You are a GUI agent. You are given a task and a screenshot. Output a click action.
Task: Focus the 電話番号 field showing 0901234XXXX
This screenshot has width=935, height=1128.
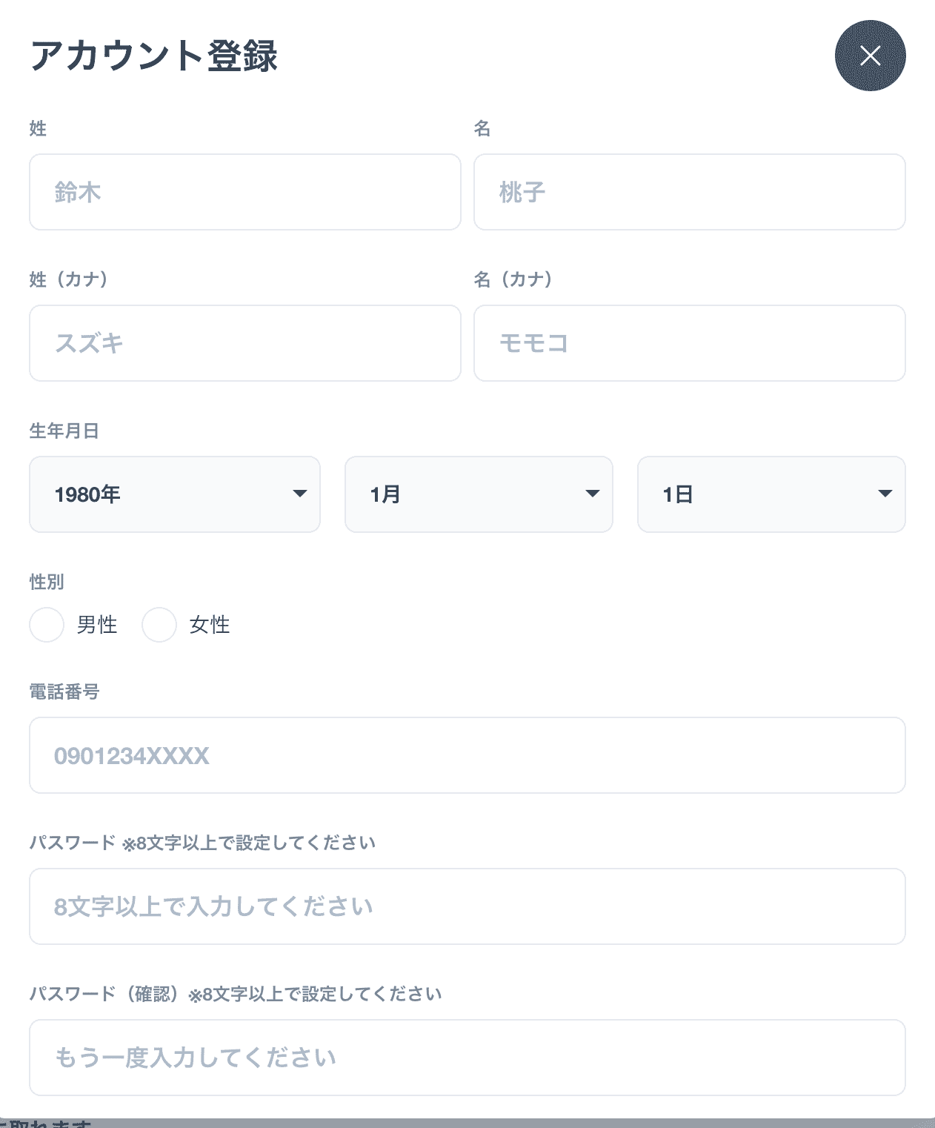coord(467,755)
